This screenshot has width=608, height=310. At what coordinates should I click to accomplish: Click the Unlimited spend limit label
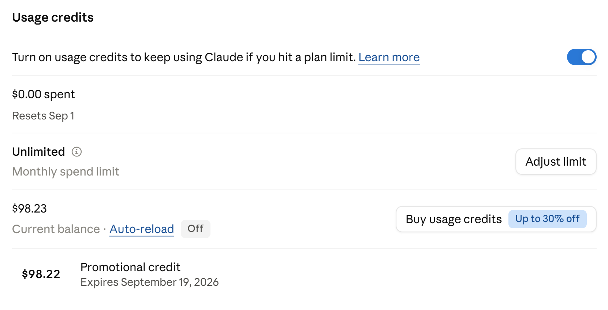38,152
